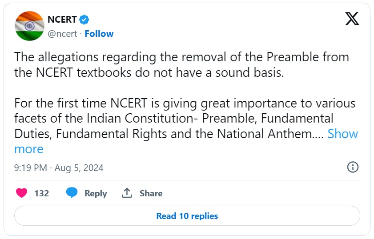Open the @ncert handle link
Image resolution: width=374 pixels, height=239 pixels.
click(x=62, y=34)
